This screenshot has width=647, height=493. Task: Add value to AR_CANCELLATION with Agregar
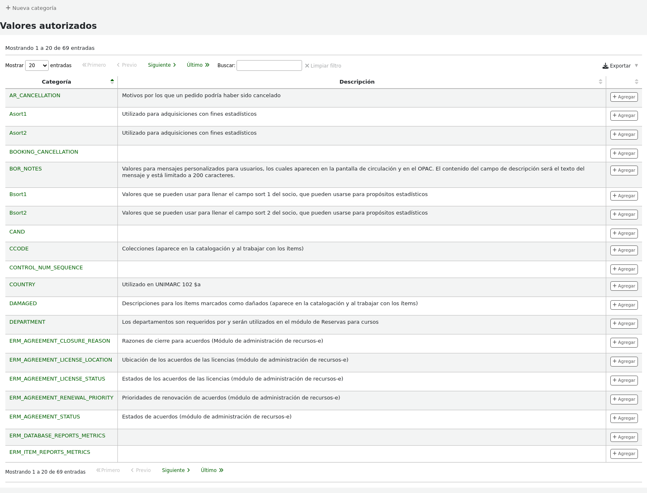(624, 97)
